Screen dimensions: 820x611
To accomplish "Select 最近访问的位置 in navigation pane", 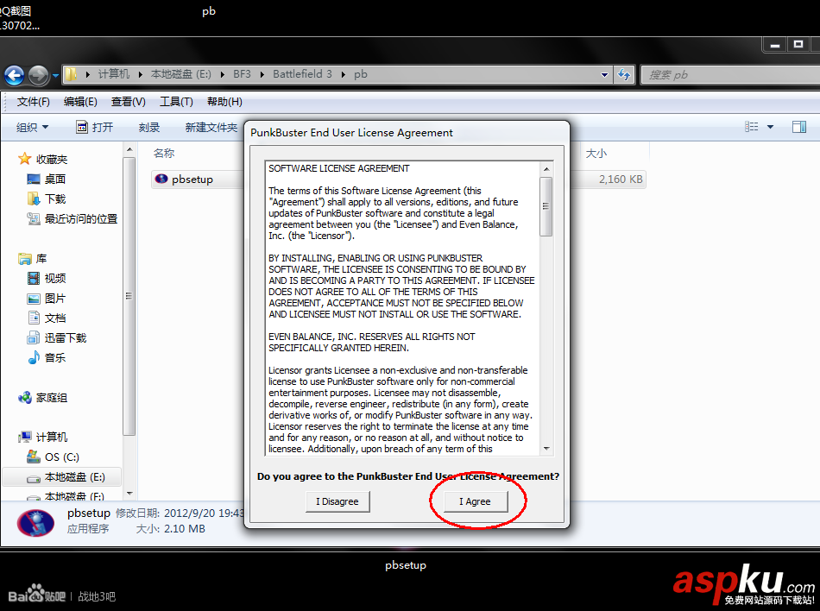I will pyautogui.click(x=81, y=219).
